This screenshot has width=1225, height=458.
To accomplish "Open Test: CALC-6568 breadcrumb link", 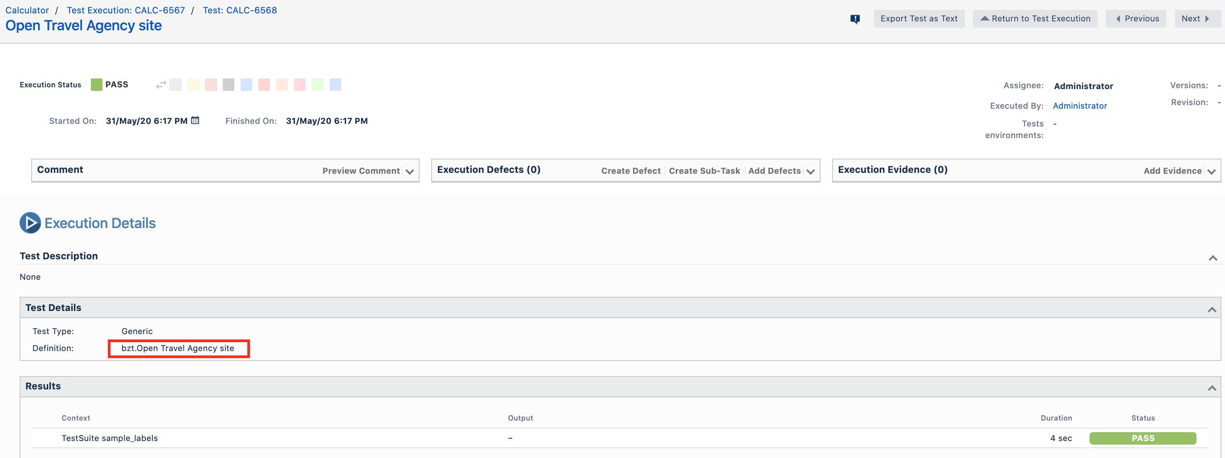I will point(240,10).
